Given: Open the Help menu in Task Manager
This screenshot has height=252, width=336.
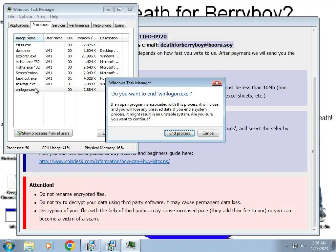Looking at the screenshot, I should [x=54, y=16].
